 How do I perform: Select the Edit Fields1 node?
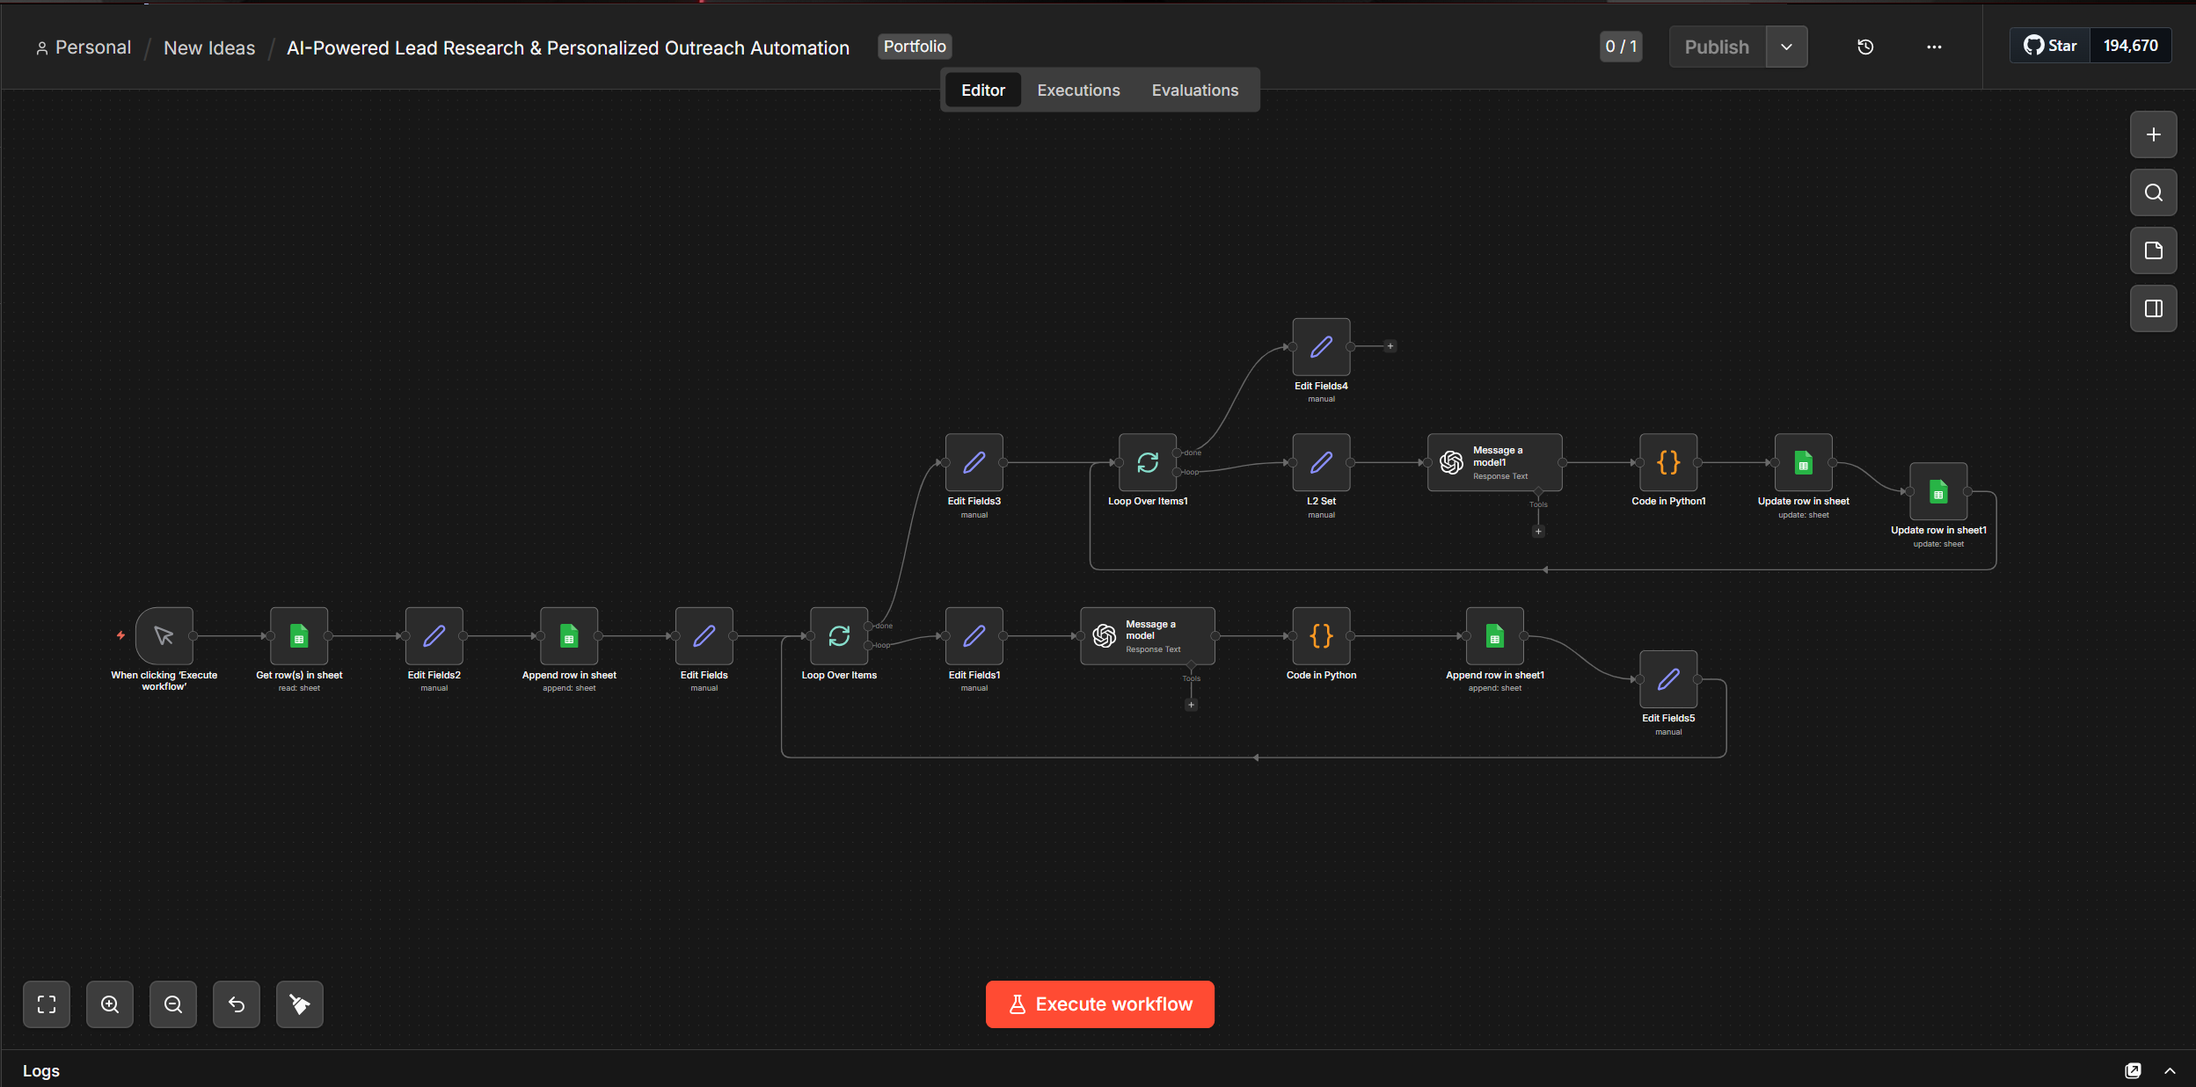(974, 635)
